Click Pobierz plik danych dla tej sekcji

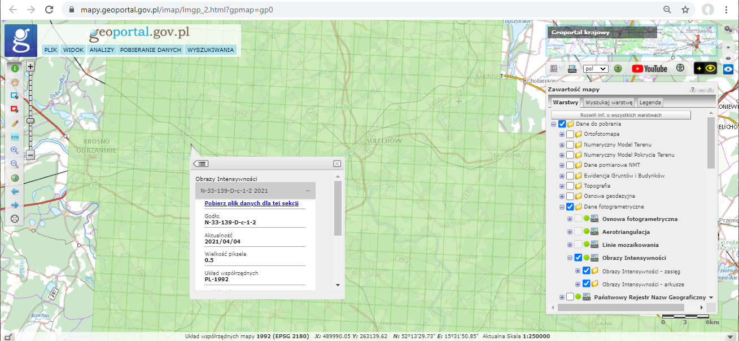[x=251, y=203]
